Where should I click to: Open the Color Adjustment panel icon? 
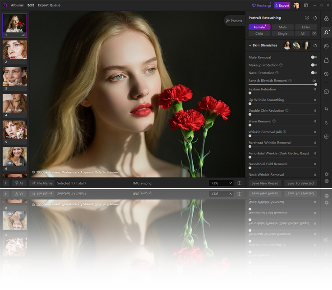click(x=326, y=18)
